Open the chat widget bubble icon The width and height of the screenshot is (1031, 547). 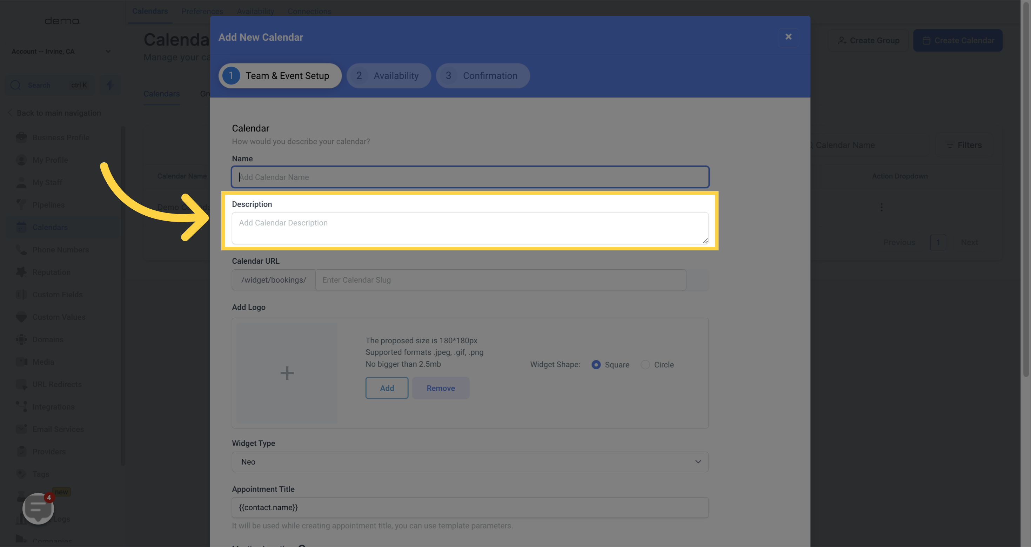point(38,508)
